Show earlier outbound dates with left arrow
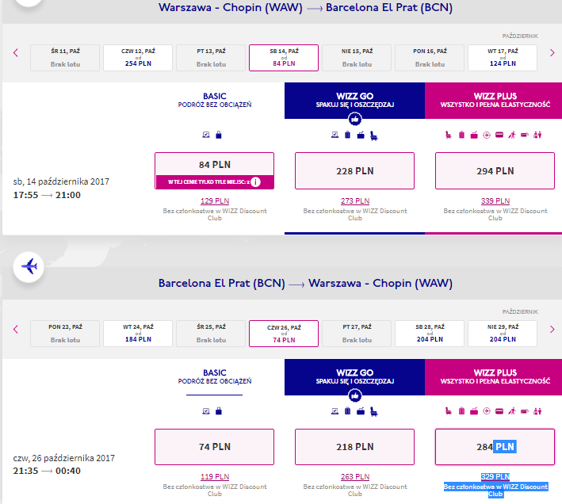Image resolution: width=562 pixels, height=504 pixels. point(15,53)
